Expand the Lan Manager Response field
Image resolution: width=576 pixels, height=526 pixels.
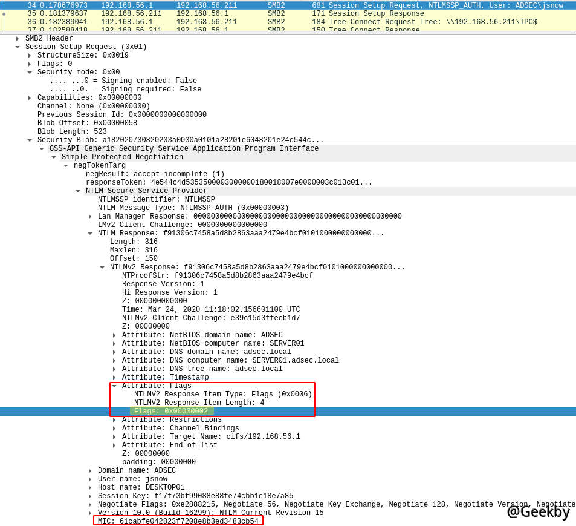pyautogui.click(x=89, y=216)
